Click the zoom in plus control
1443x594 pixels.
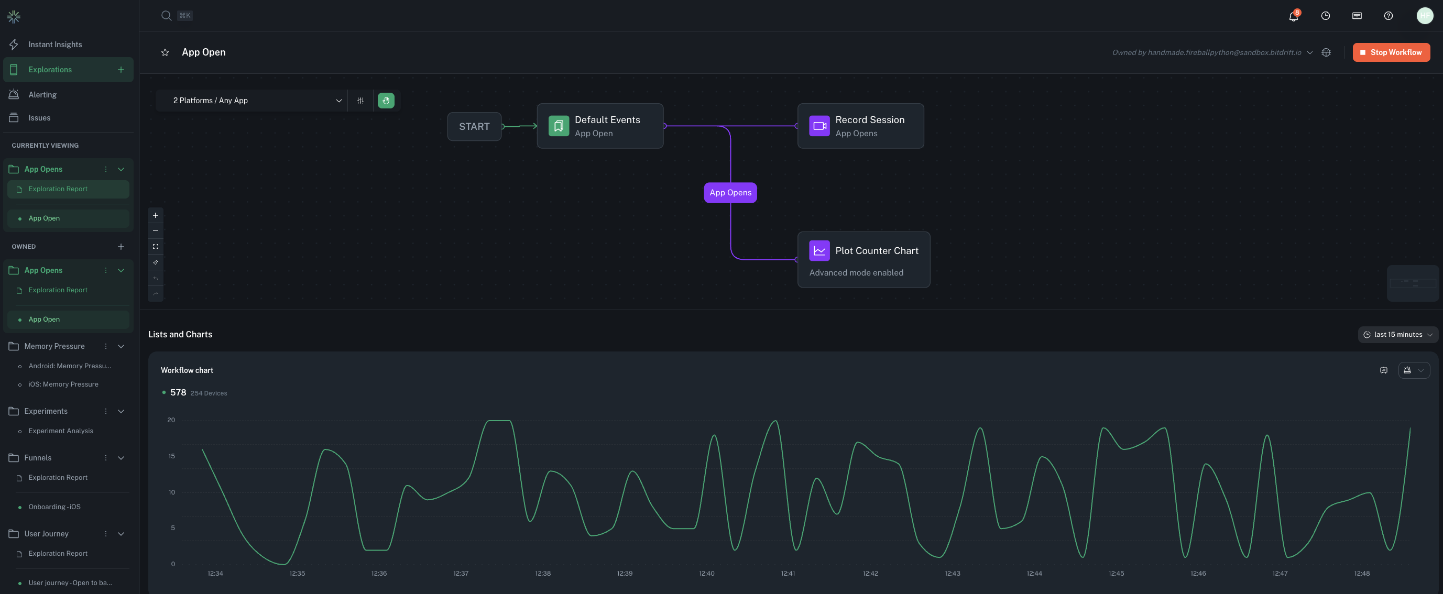pyautogui.click(x=156, y=215)
